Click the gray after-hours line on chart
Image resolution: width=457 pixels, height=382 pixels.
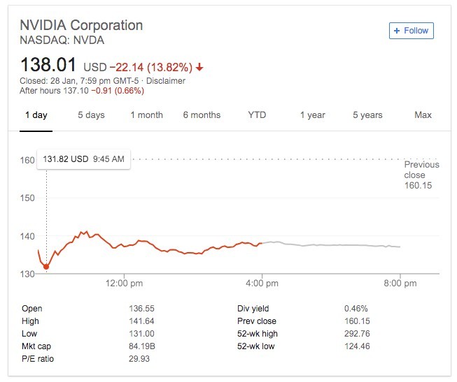click(329, 245)
